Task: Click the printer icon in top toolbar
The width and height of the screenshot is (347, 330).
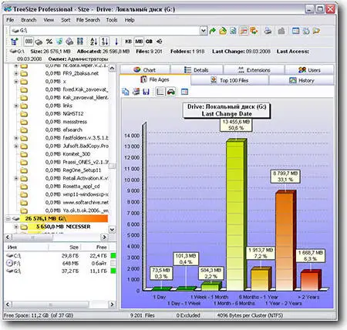Action: pos(268,31)
